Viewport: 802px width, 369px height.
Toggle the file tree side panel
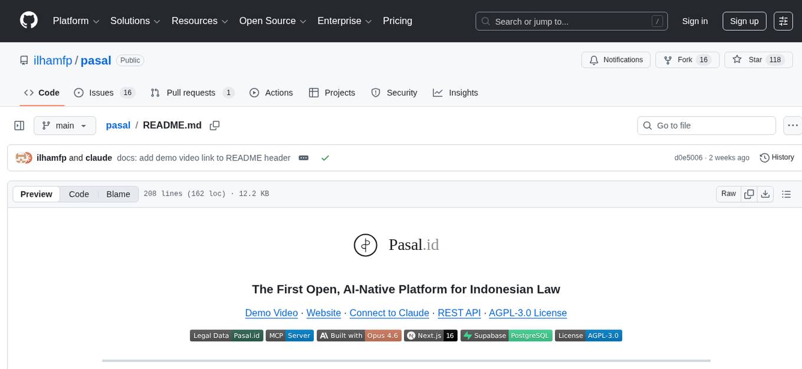point(19,125)
